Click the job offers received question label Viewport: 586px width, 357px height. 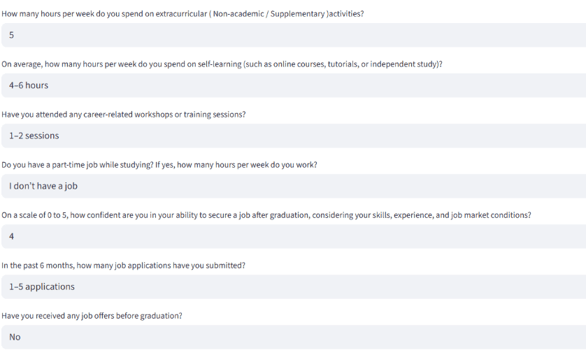click(x=92, y=316)
